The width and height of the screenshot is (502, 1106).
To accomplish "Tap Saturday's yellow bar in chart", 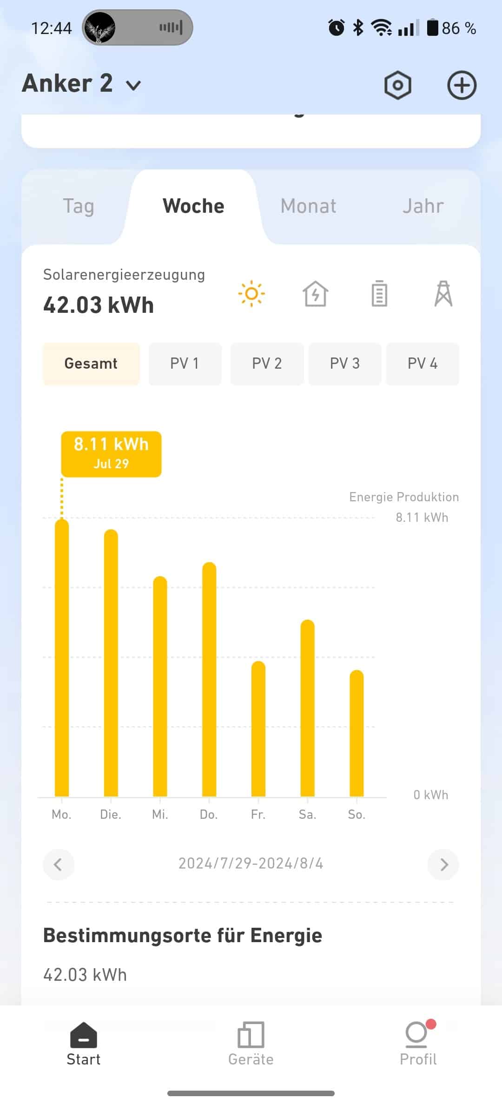I will coord(307,708).
